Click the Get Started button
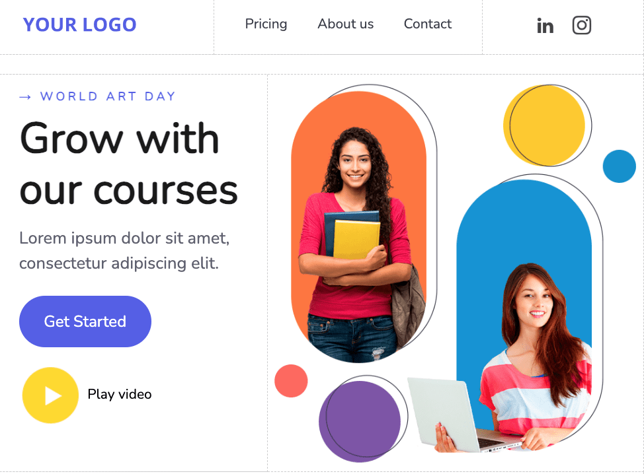Screen dimensions: 644x474 click(85, 322)
